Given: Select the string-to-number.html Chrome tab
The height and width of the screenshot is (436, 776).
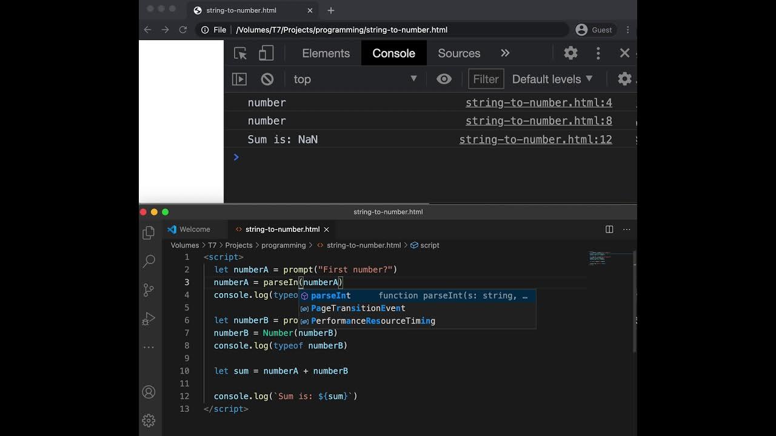Looking at the screenshot, I should click(252, 10).
